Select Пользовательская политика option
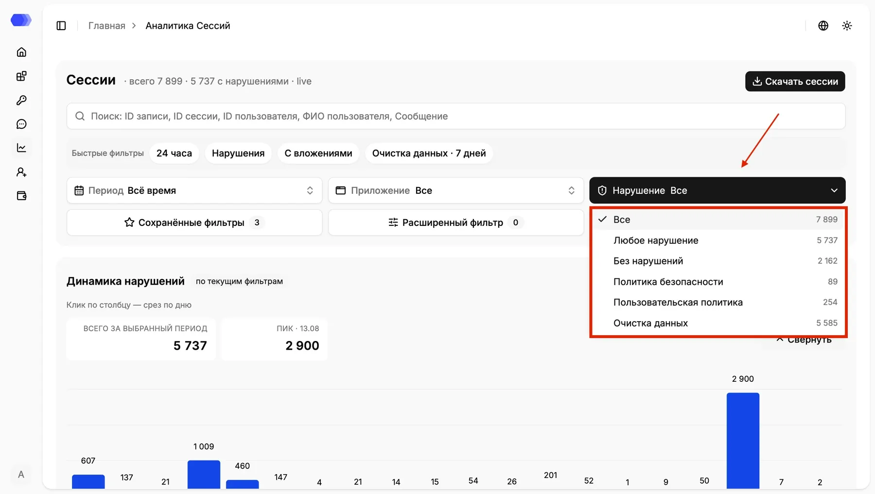Image resolution: width=875 pixels, height=494 pixels. click(x=718, y=302)
